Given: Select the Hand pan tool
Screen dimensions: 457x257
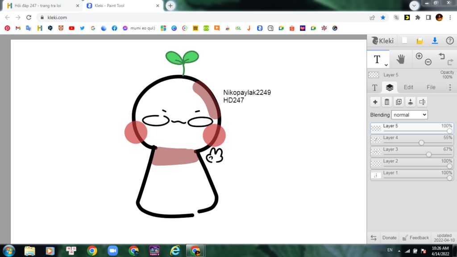Looking at the screenshot, I should [401, 59].
